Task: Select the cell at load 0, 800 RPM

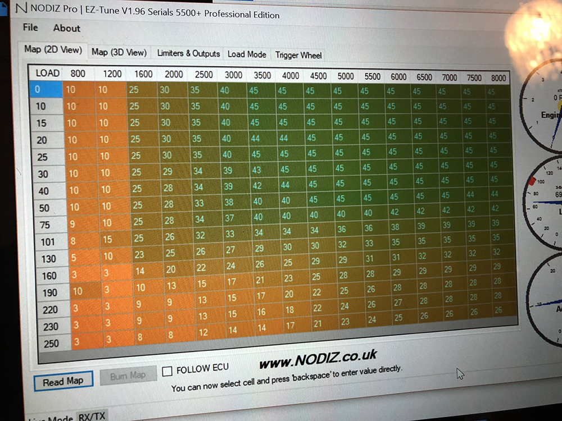Action: point(79,89)
